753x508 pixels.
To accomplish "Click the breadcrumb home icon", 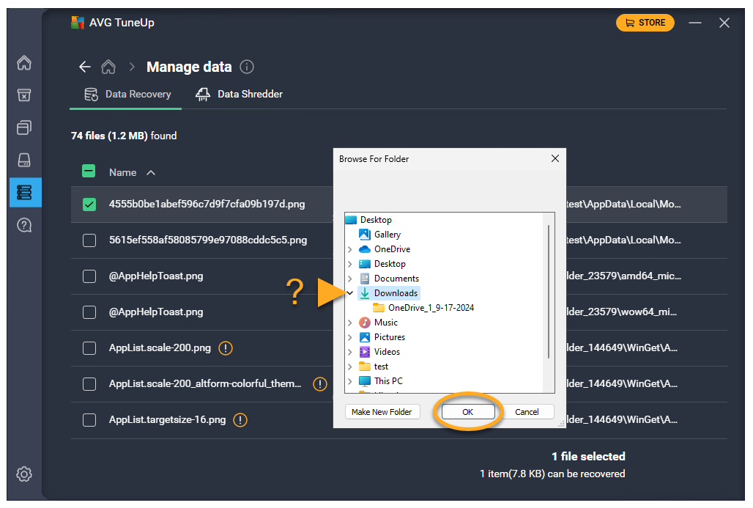I will tap(108, 67).
